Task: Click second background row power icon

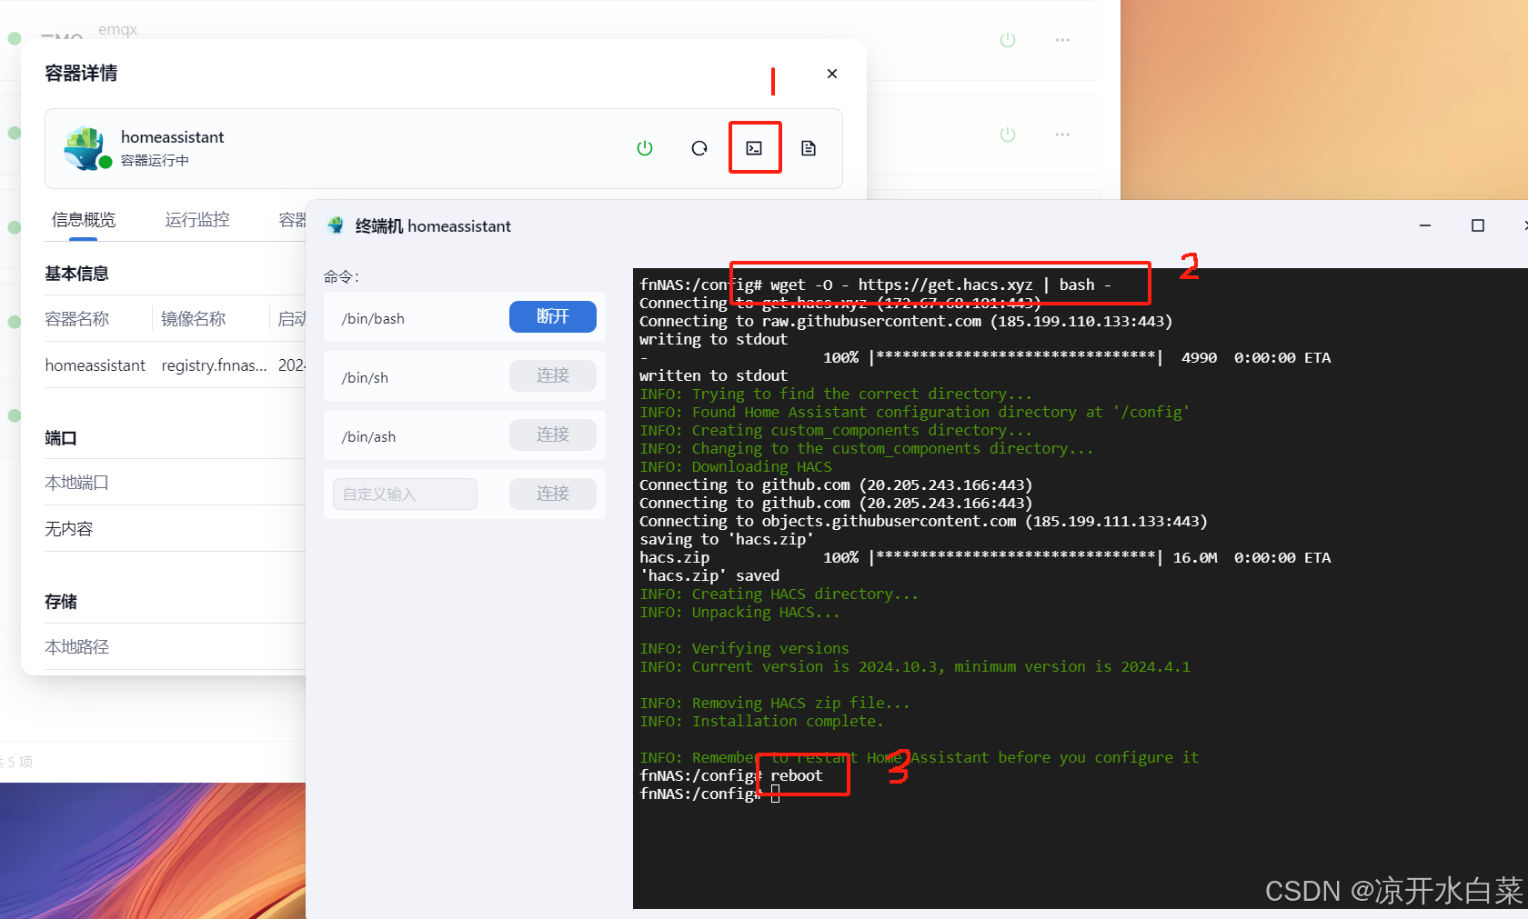Action: [1008, 135]
